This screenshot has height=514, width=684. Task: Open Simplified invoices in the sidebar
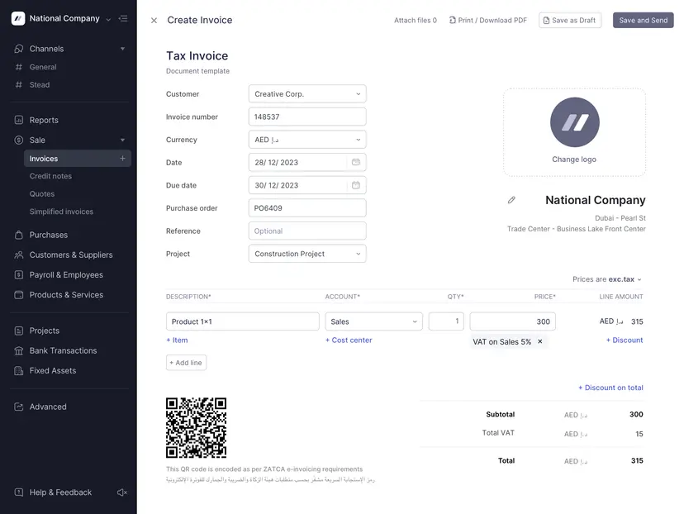(x=61, y=212)
